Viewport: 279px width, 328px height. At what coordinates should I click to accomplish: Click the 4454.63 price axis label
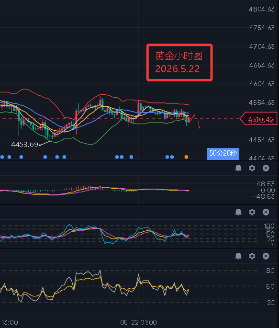(262, 140)
